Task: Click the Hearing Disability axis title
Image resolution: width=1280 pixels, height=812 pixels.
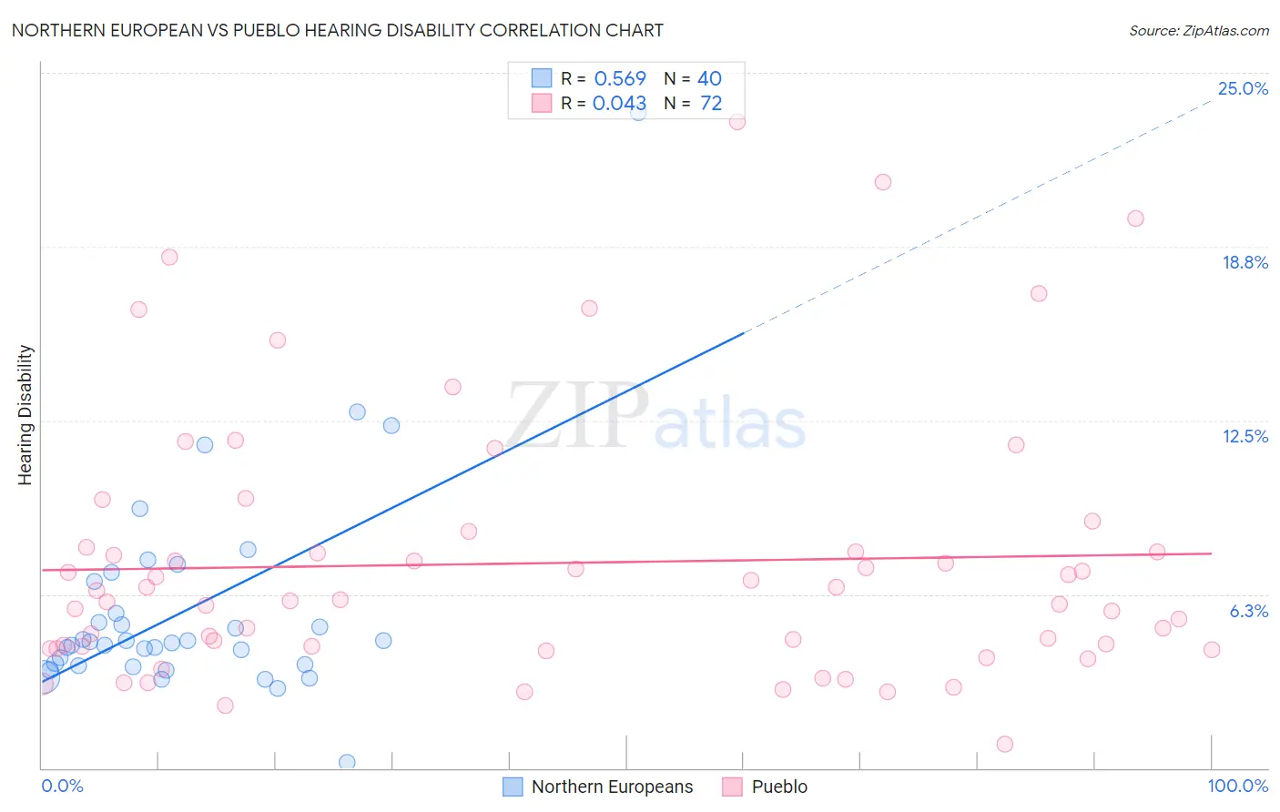Action: point(25,415)
